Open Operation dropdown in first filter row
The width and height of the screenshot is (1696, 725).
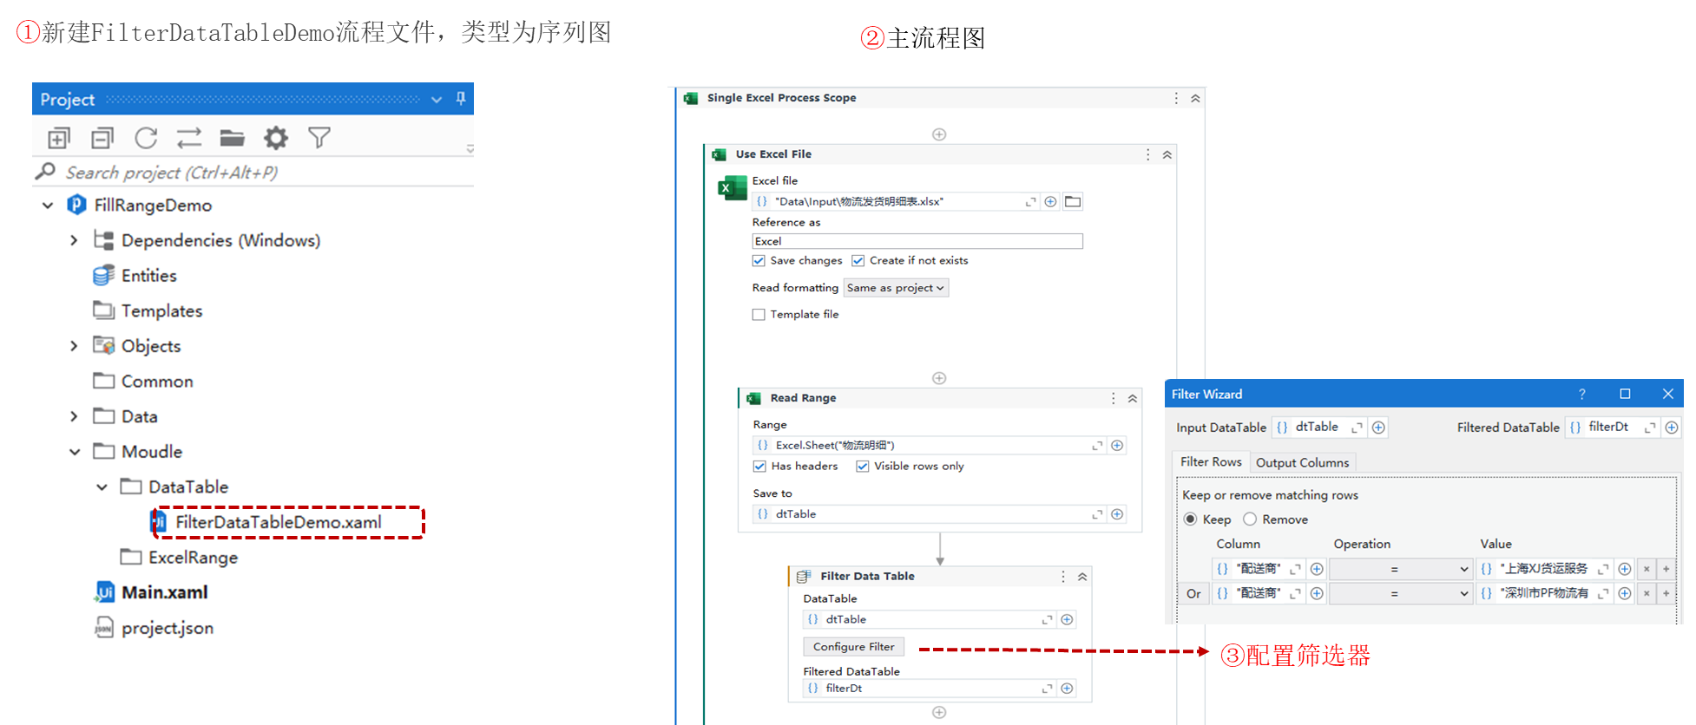coord(1401,569)
